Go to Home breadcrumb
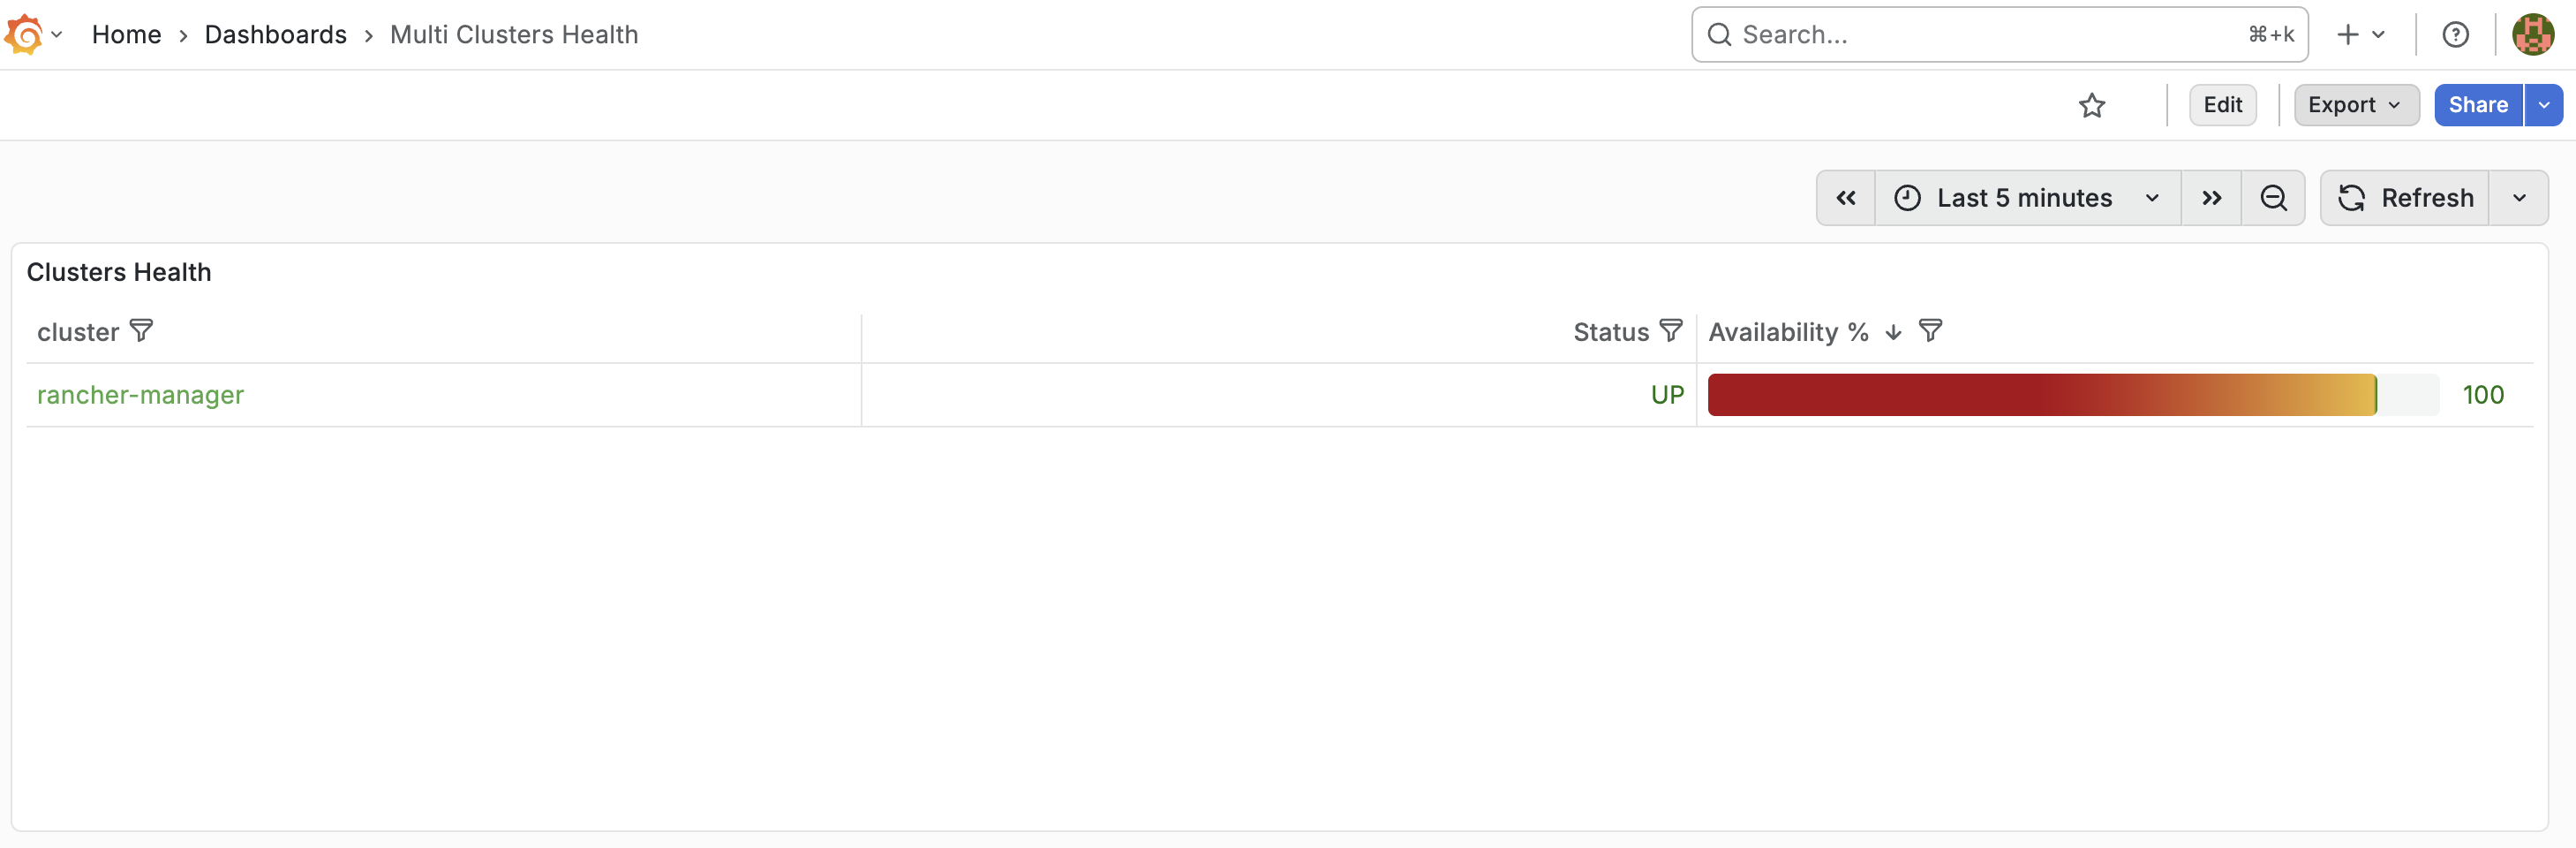Screen dimensions: 2576x848 click(126, 35)
